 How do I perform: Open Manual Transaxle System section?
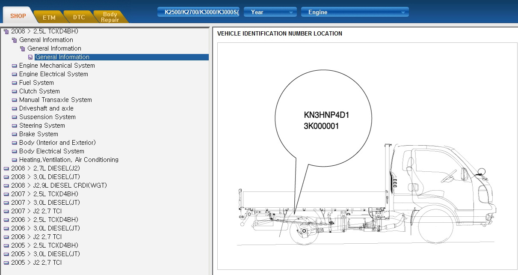[56, 100]
